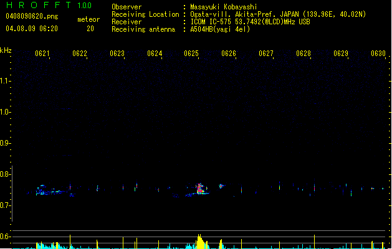
Task: Click the tall yellow power peak at 0625
Action: pos(201,242)
